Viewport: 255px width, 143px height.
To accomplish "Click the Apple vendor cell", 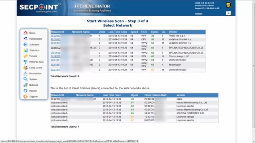I will [x=179, y=99].
